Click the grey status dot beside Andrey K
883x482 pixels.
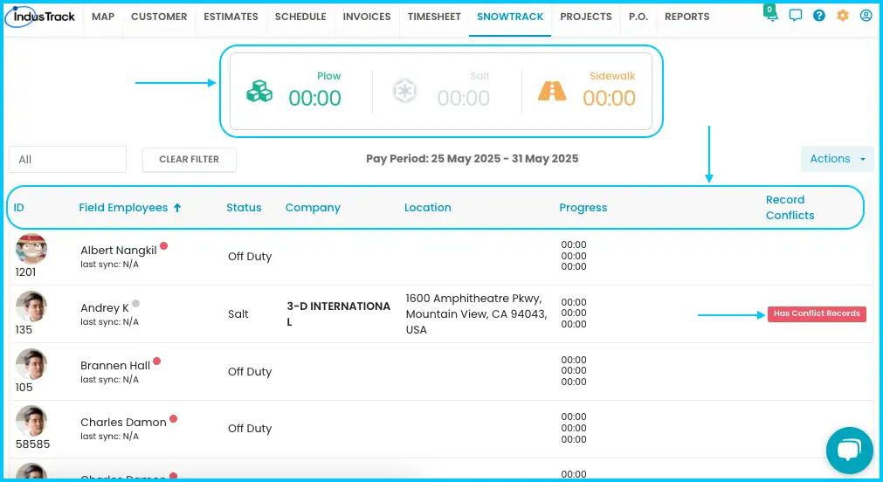[135, 304]
